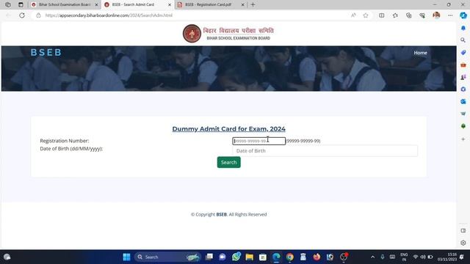Image resolution: width=470 pixels, height=264 pixels.
Task: Add this page to favorites star
Action: (366, 15)
